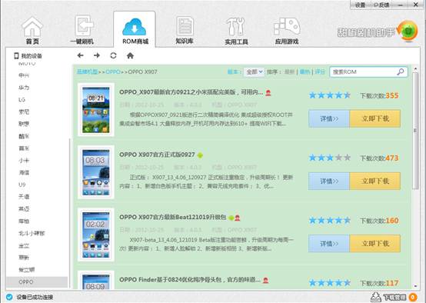The height and width of the screenshot is (303, 426).
Task: Open 详情 for OPPO_X907 0921 ROM
Action: 329,118
